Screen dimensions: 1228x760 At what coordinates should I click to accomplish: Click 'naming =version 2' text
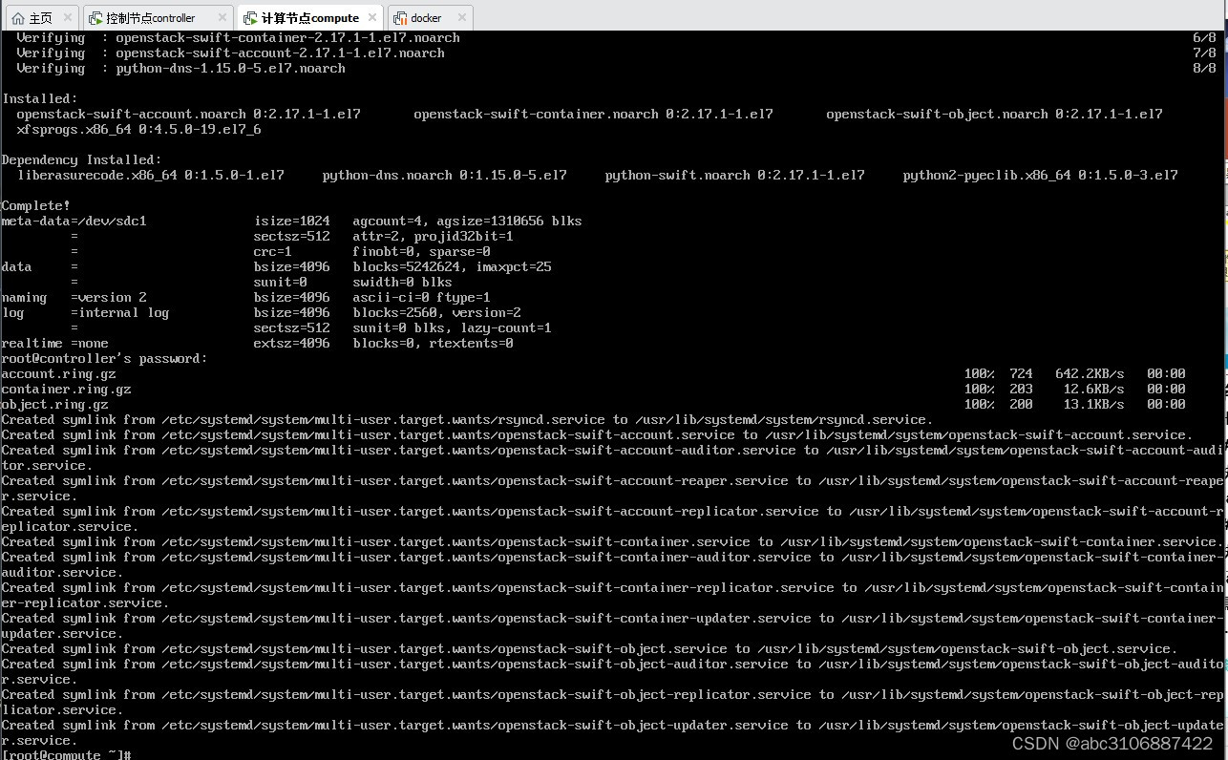pos(74,298)
